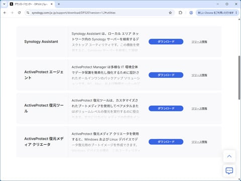The height and width of the screenshot is (181, 241).
Task: Open the browser extensions puzzle icon
Action: click(x=180, y=13)
